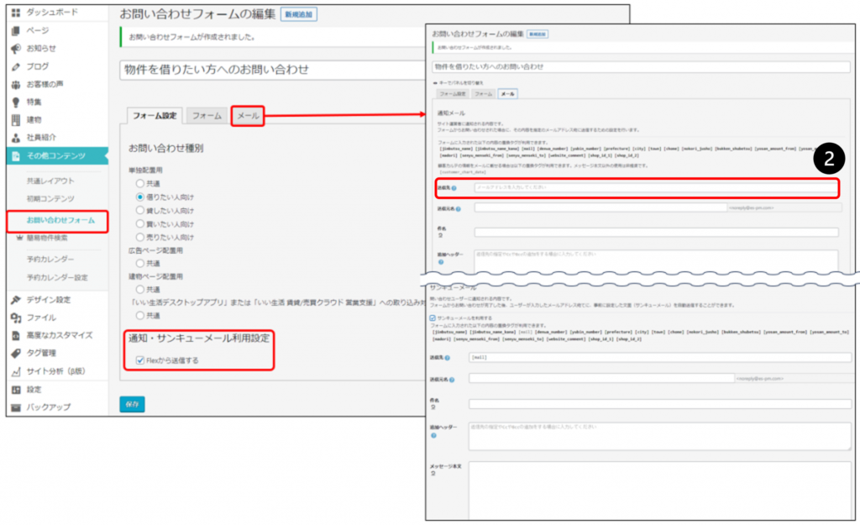This screenshot has height=525, width=860.
Task: Switch to the メール tab
Action: (248, 116)
